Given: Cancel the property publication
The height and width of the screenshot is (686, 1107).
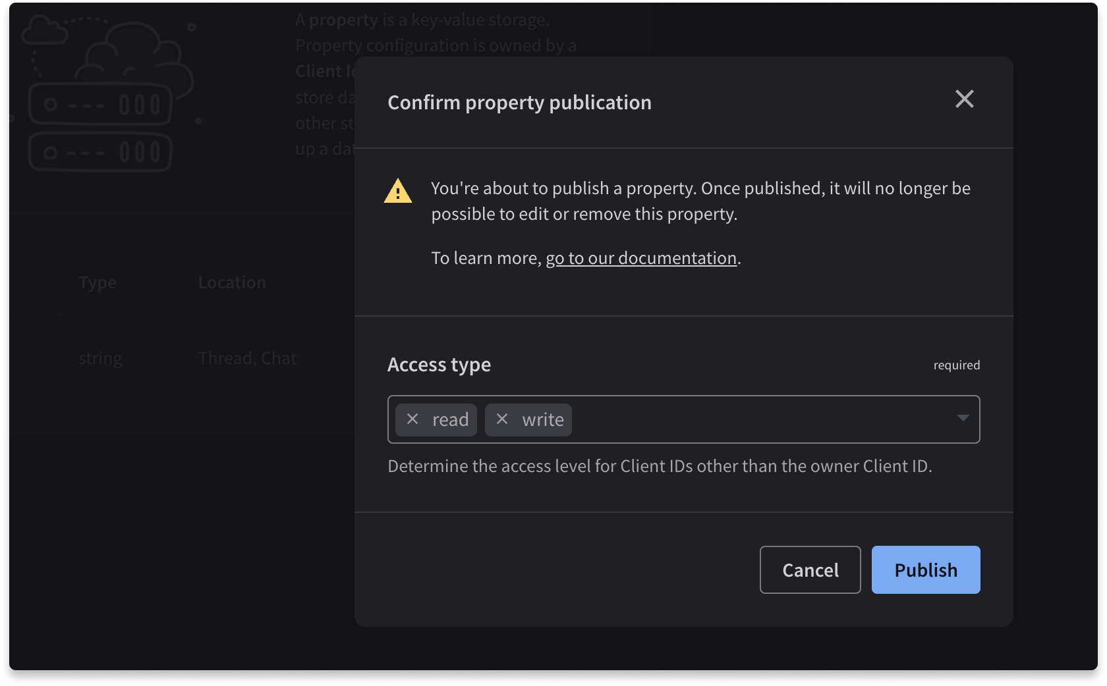Looking at the screenshot, I should tap(810, 569).
